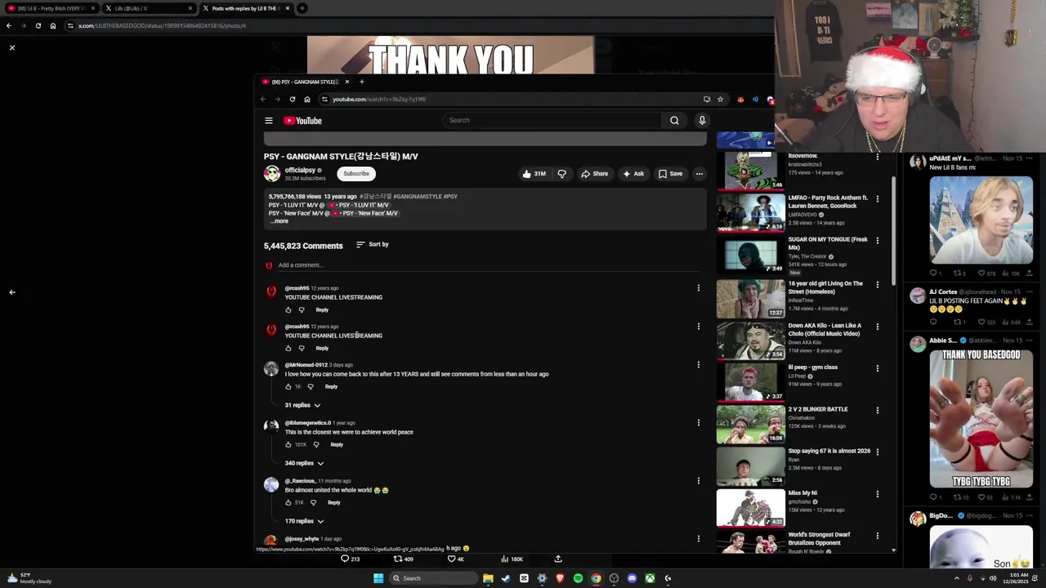Focus the Add a comment field

(490, 265)
